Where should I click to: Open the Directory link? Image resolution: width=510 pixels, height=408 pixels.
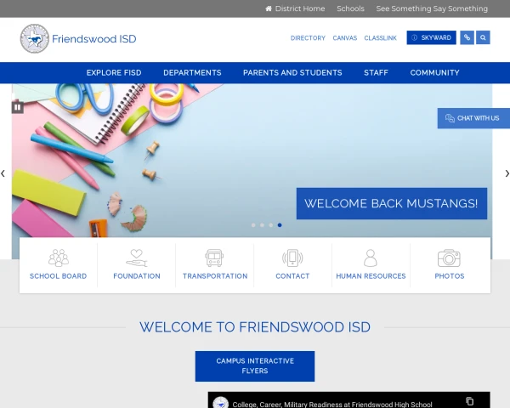(308, 38)
